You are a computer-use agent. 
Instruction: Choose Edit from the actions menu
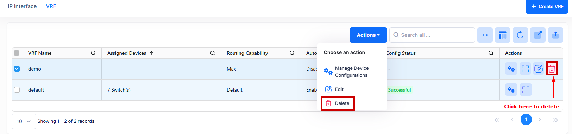point(334,89)
